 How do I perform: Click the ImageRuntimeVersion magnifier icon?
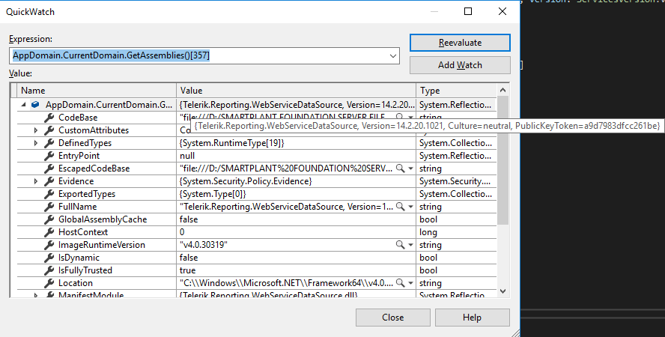(400, 245)
